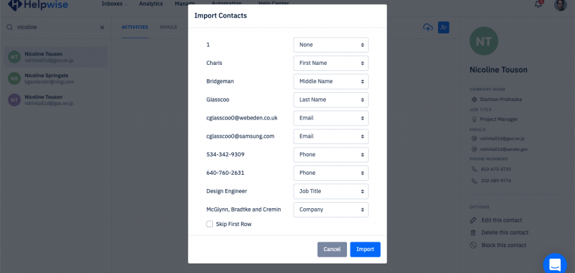The image size is (575, 273).
Task: Click the upload contacts cloud icon
Action: coord(428,27)
